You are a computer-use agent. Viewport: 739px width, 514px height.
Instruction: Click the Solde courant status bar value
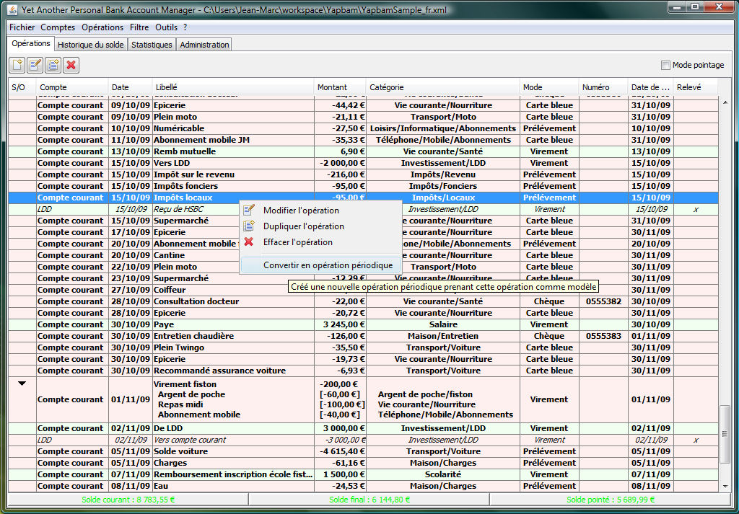pyautogui.click(x=128, y=500)
